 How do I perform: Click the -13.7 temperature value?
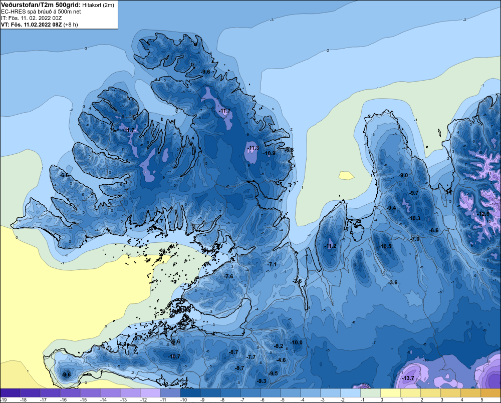pyautogui.click(x=408, y=378)
